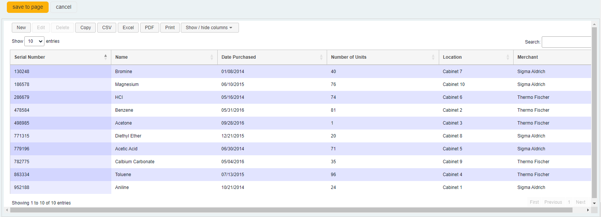Create a New table entry
This screenshot has height=217, width=601.
(21, 28)
